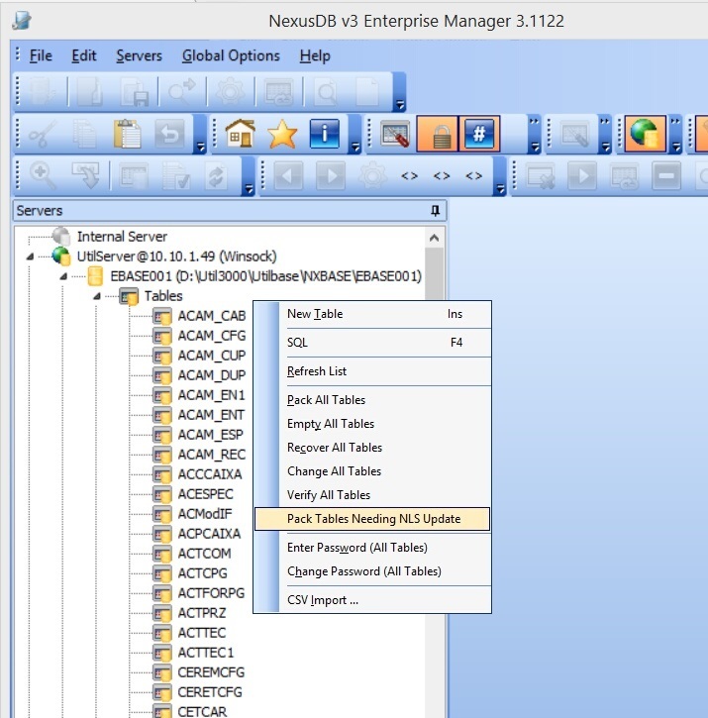Click the magnifier icon in top toolbar
This screenshot has width=708, height=718.
pos(327,91)
